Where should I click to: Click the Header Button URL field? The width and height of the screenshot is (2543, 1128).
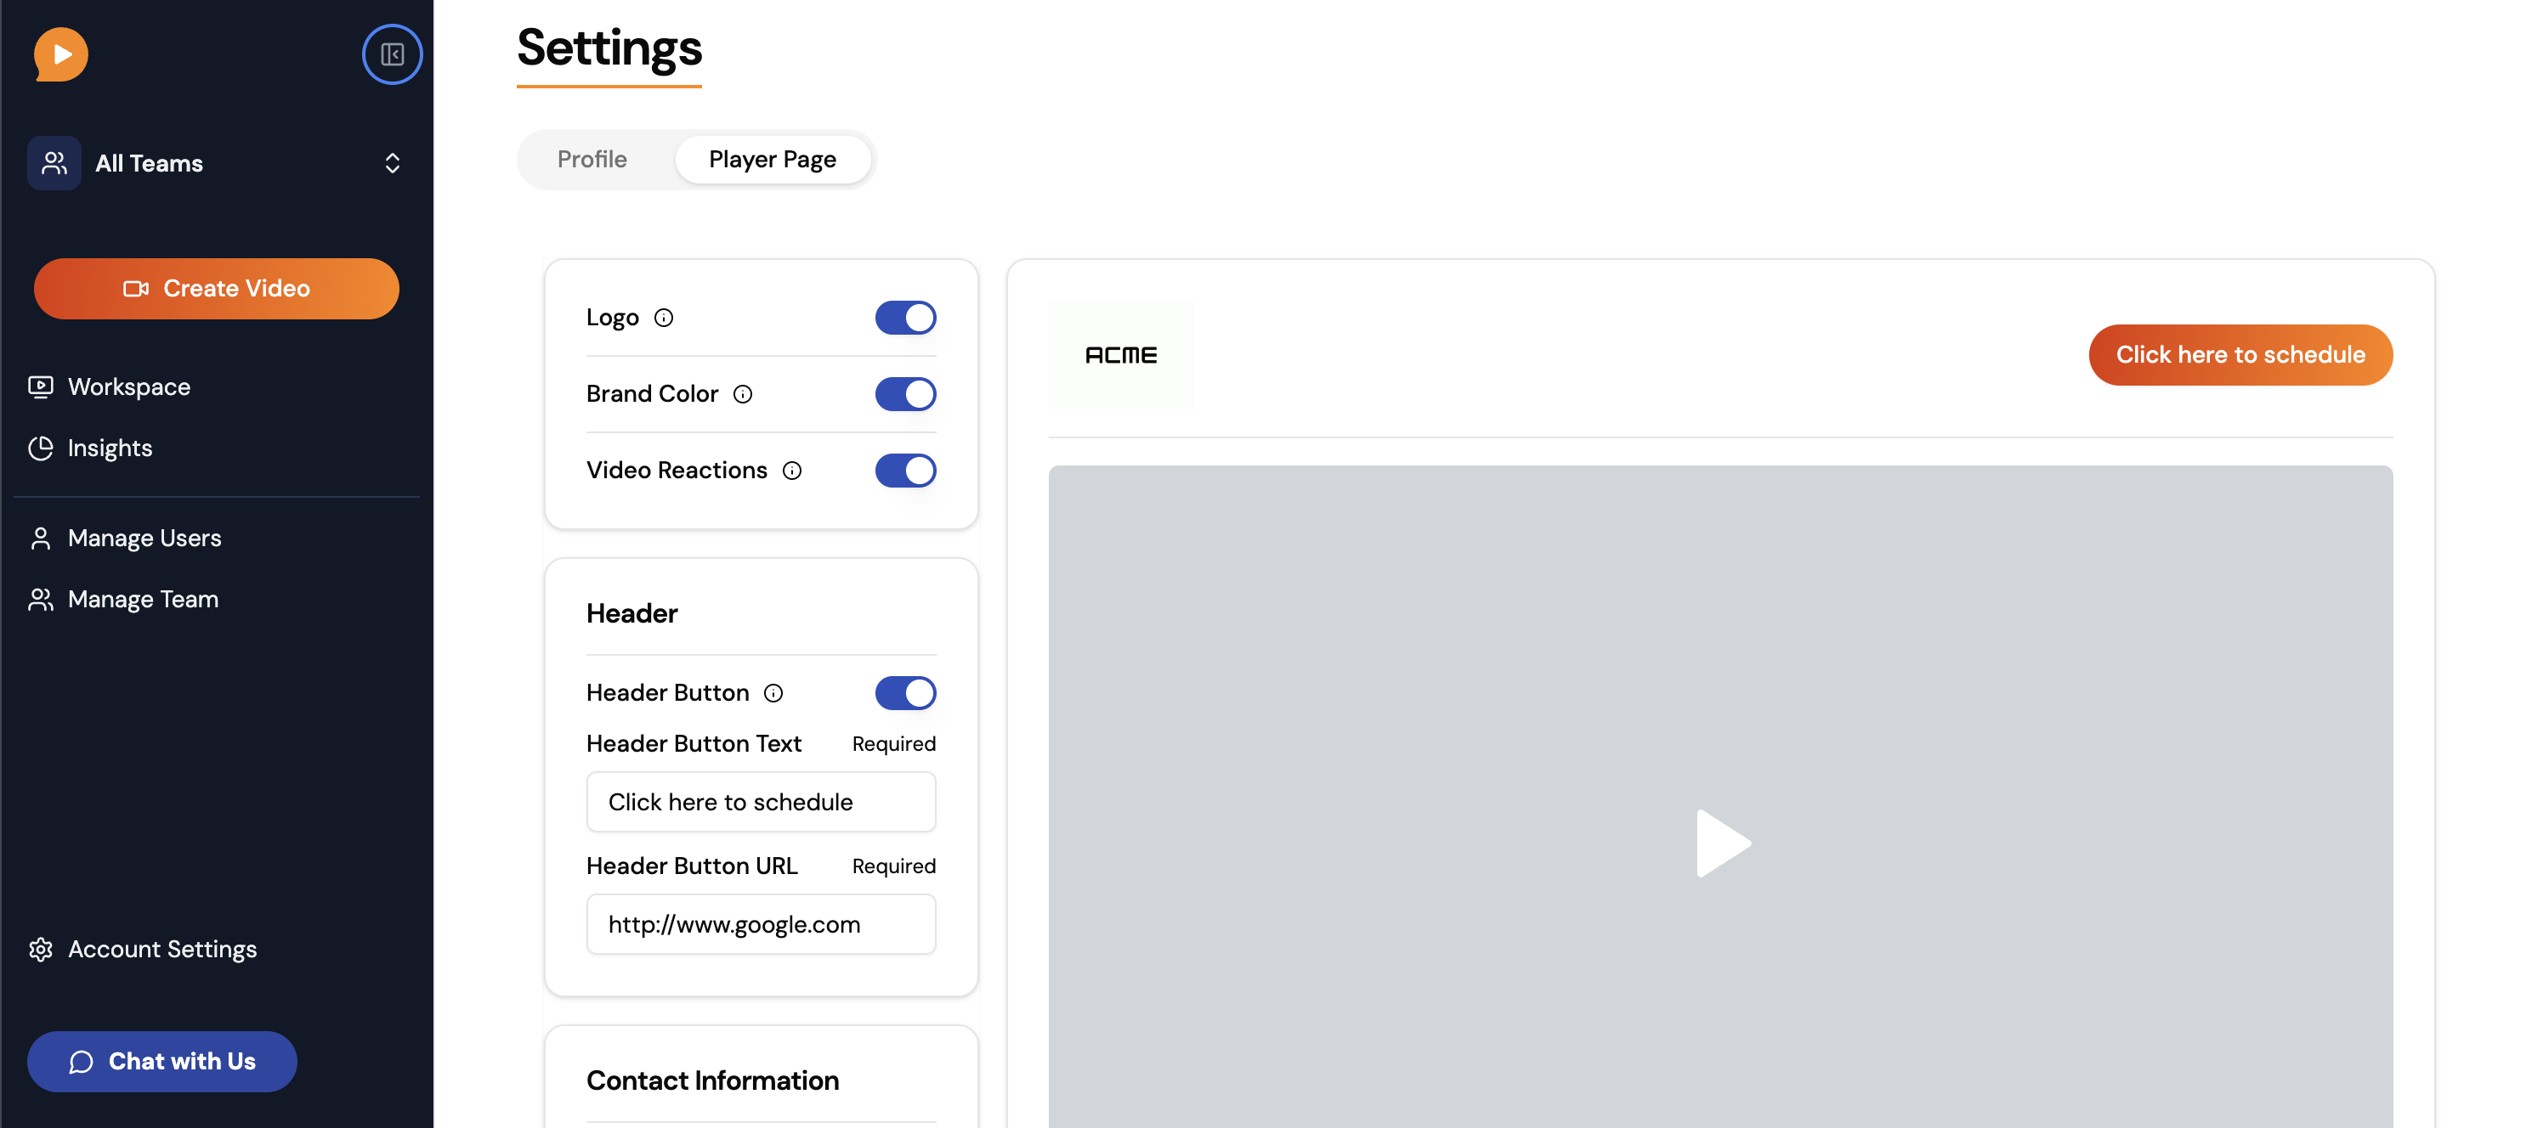tap(760, 925)
